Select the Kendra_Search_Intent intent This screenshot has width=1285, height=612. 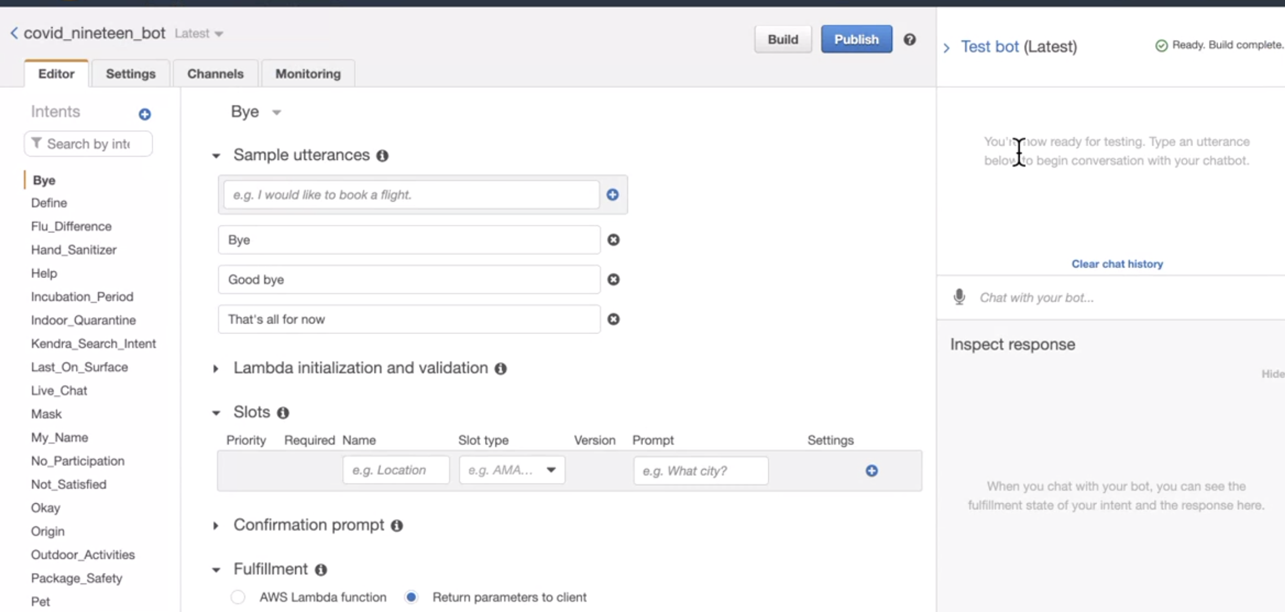point(93,344)
